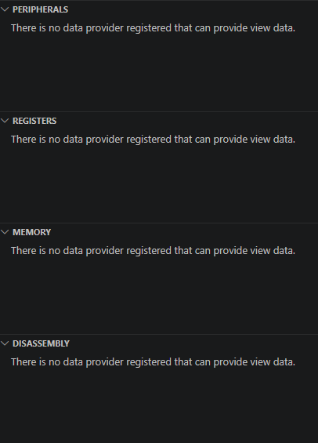Select the no data message under Peripherals
This screenshot has width=318, height=443.
pyautogui.click(x=153, y=28)
